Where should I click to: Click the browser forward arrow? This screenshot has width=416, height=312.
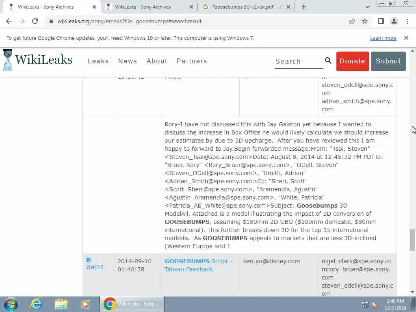tap(22, 21)
